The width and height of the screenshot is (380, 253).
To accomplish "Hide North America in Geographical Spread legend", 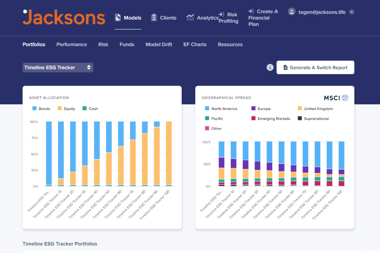I will 221,108.
